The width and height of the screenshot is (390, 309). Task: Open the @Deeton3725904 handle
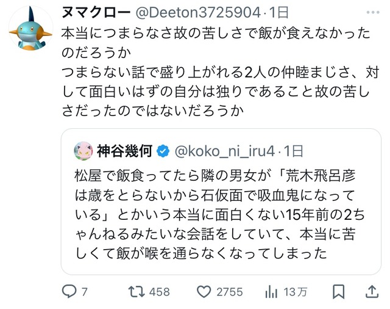click(x=198, y=12)
